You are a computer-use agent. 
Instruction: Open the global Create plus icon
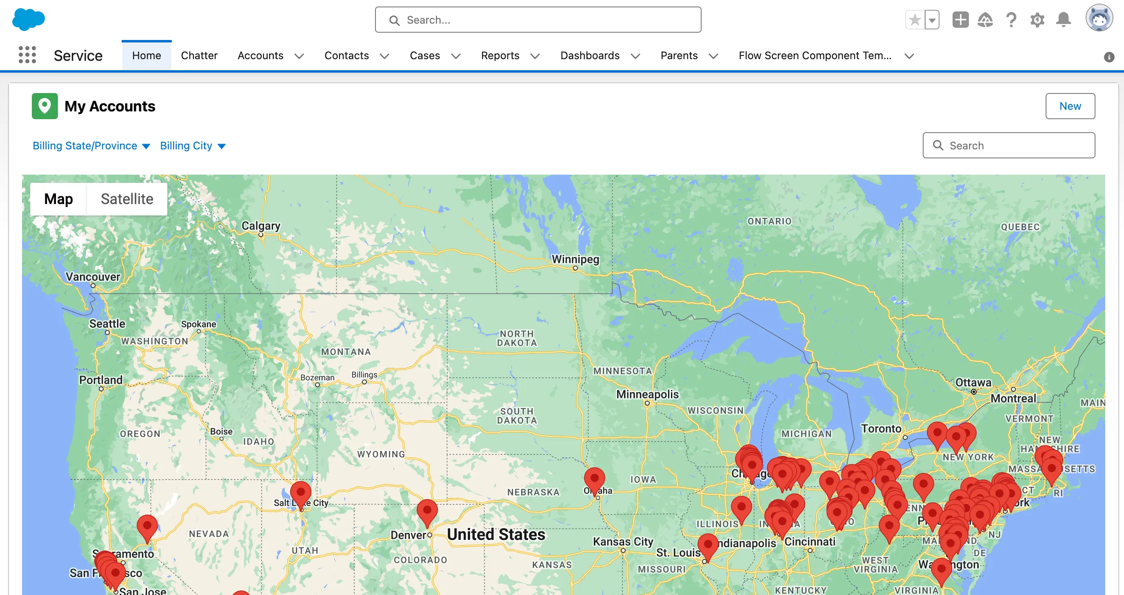point(960,20)
